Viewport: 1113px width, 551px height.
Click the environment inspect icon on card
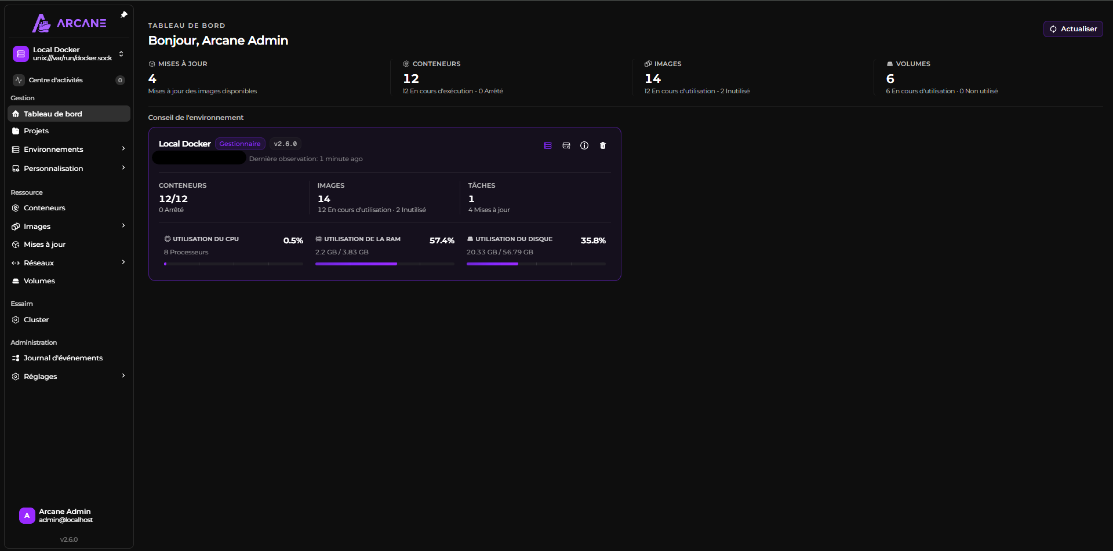coord(566,145)
